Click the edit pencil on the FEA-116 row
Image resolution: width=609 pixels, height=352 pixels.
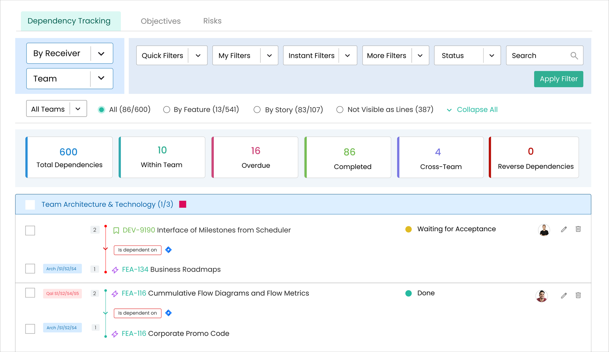click(x=564, y=295)
